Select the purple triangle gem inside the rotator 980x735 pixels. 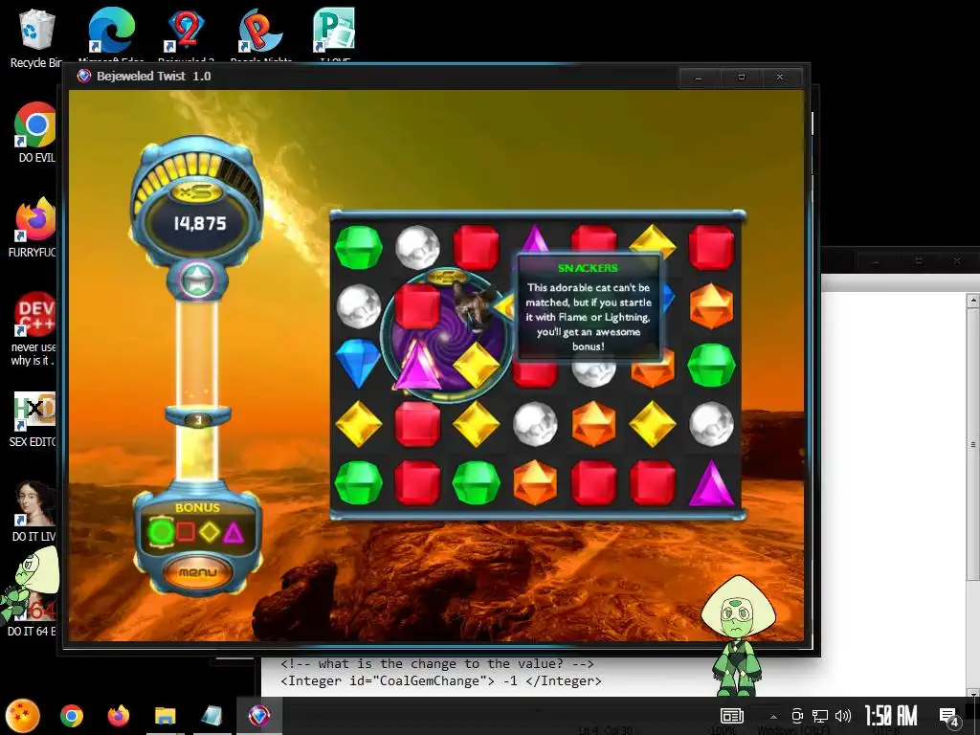[417, 367]
